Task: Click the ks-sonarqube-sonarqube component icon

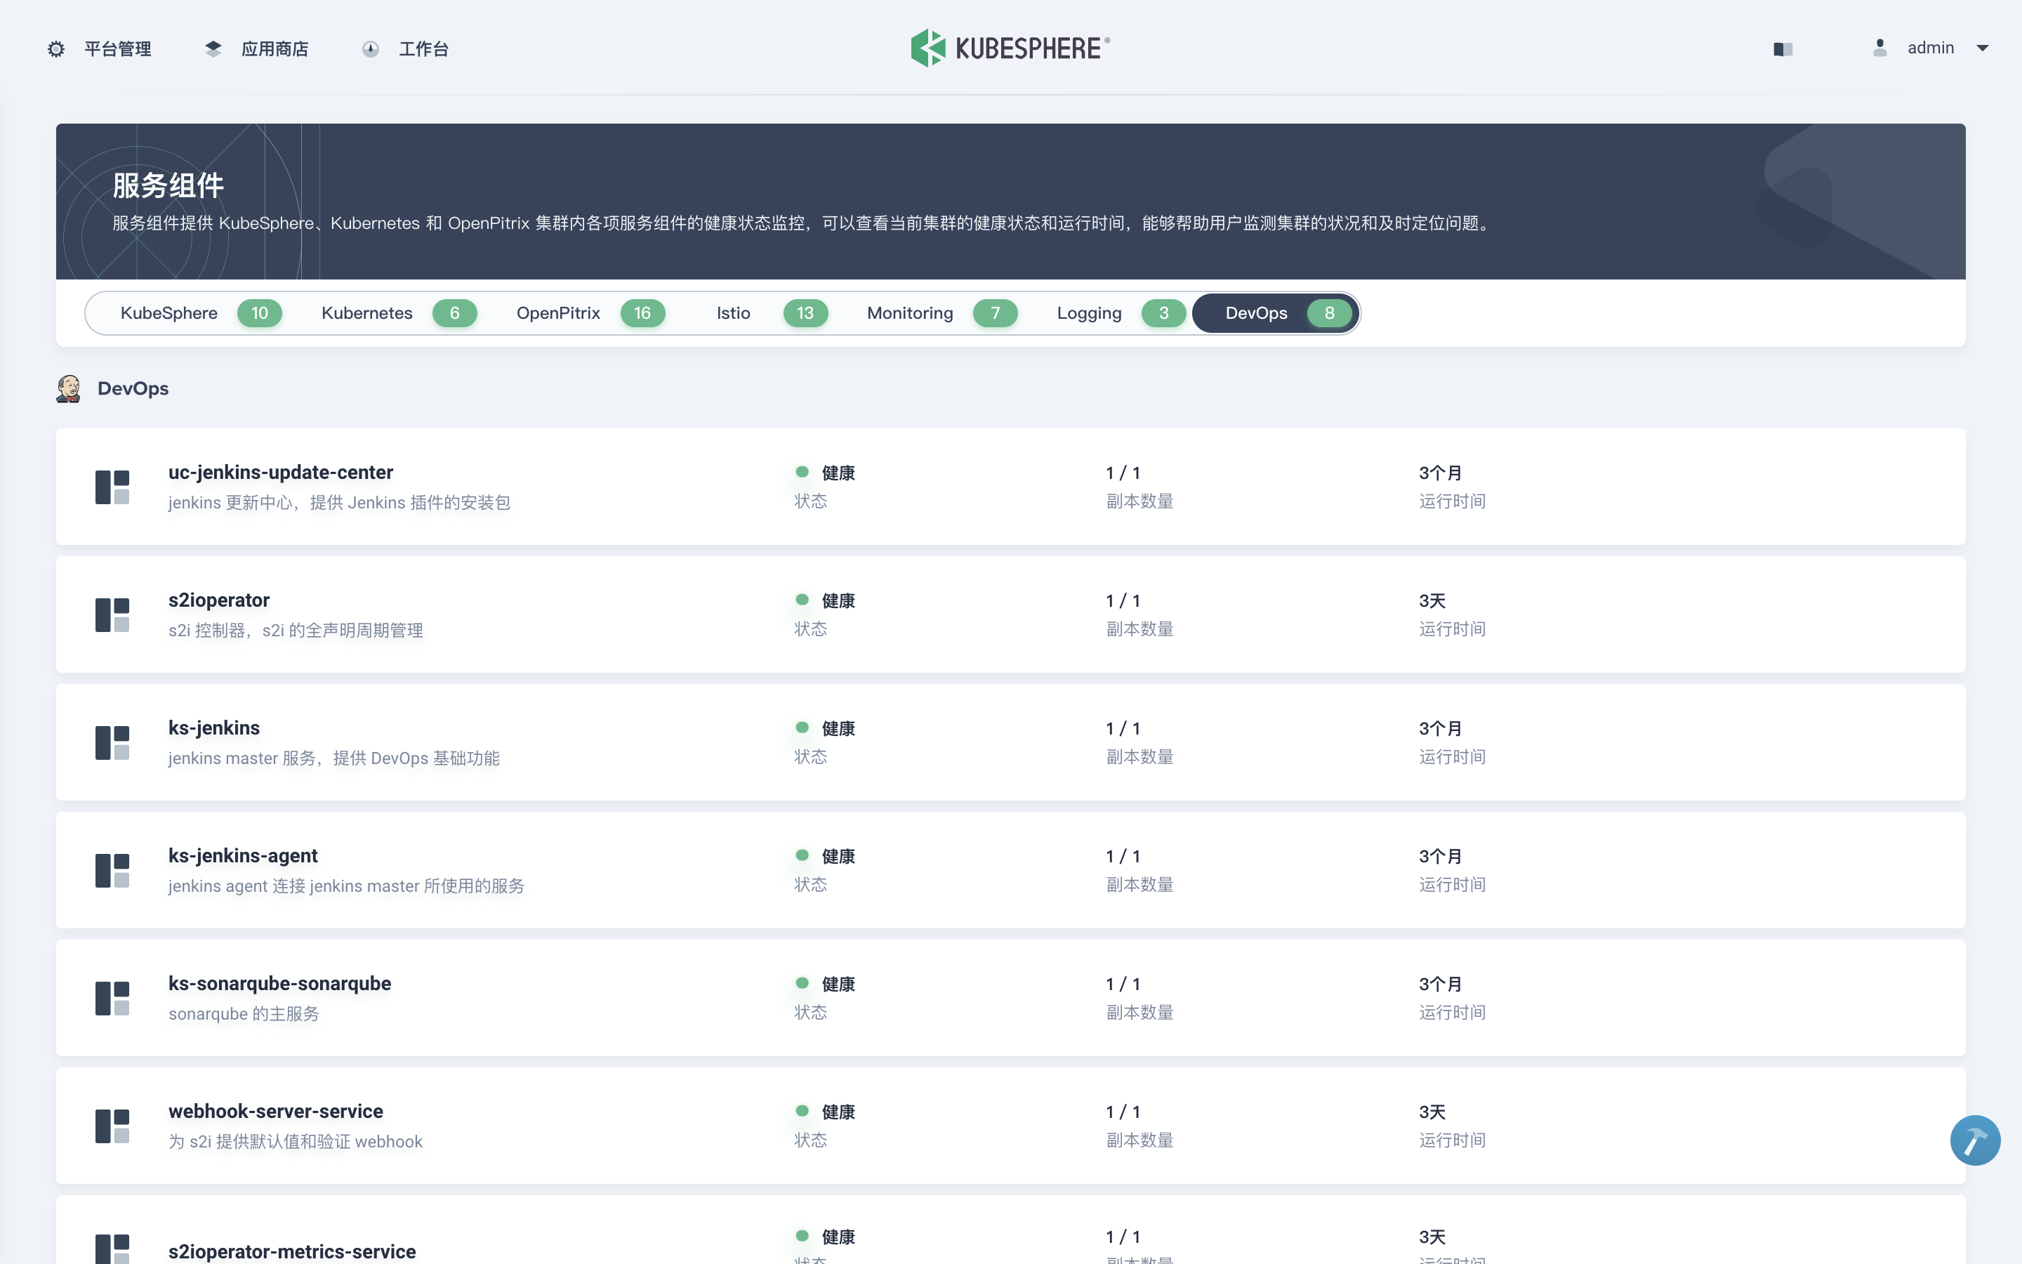Action: pos(112,998)
